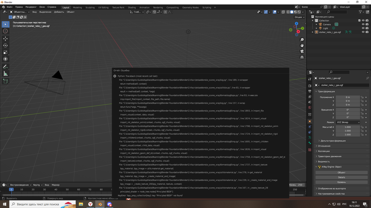This screenshot has height=208, width=371.
Task: Open the Файл menu
Action: 9,7
